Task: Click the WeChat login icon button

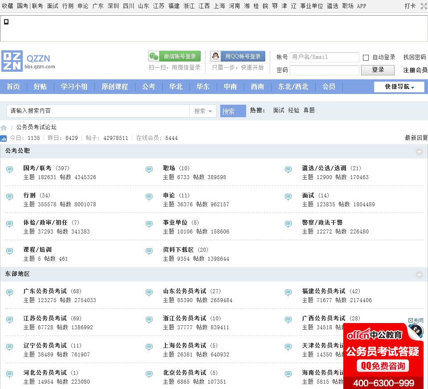Action: click(174, 57)
